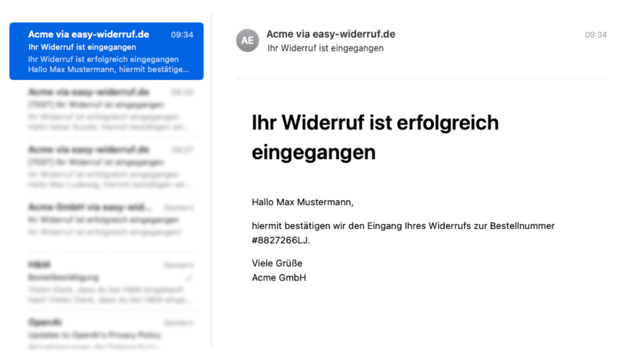Click the 'Viele Grüße' closing line
636x358 pixels.
(x=277, y=263)
